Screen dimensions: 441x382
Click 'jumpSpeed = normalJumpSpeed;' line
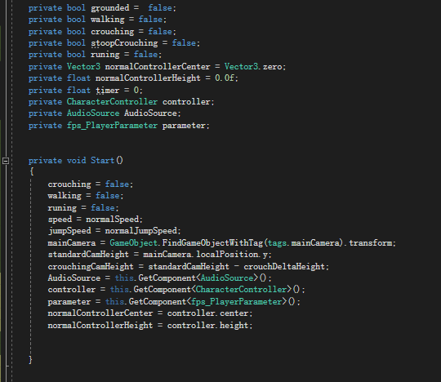click(114, 231)
